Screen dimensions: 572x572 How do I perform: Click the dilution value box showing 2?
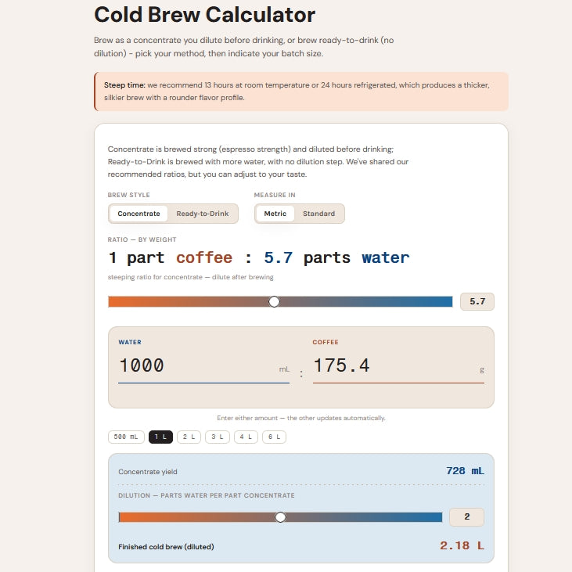point(466,517)
